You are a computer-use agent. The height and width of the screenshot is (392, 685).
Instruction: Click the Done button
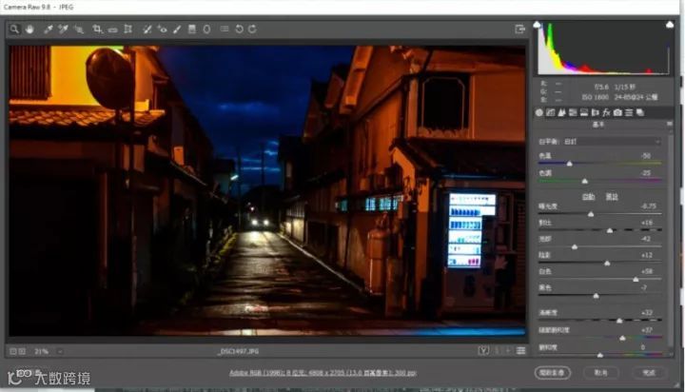point(649,373)
